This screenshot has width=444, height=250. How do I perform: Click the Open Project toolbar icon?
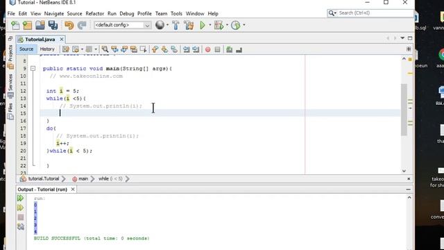pos(40,25)
